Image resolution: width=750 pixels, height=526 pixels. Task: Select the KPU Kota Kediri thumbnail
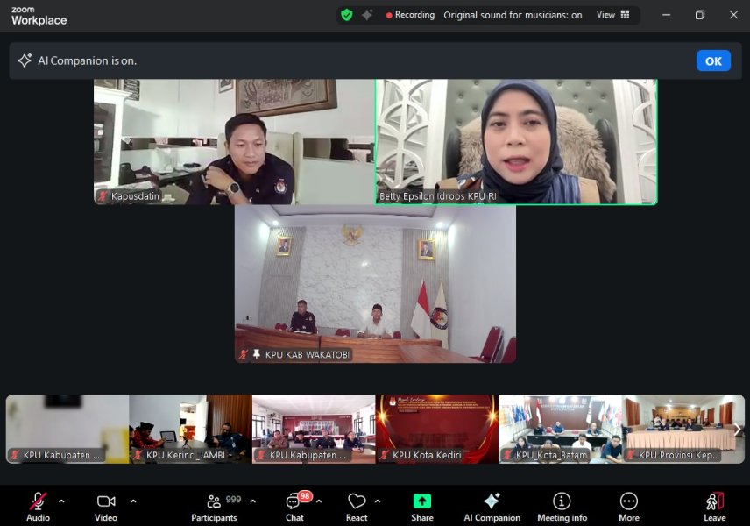(436, 429)
